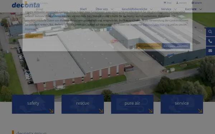Expand the Über uns chevron

[x=112, y=9]
